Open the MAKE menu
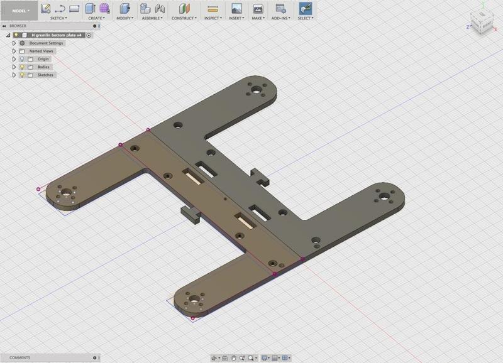 point(258,18)
